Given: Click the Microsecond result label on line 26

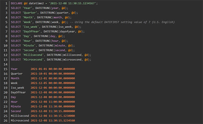Looking at the screenshot, I should point(20,120).
